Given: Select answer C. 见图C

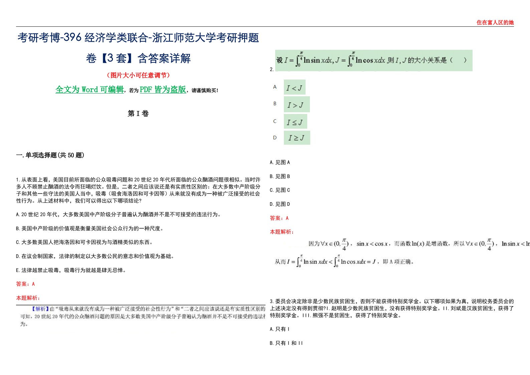Looking at the screenshot, I should 280,190.
